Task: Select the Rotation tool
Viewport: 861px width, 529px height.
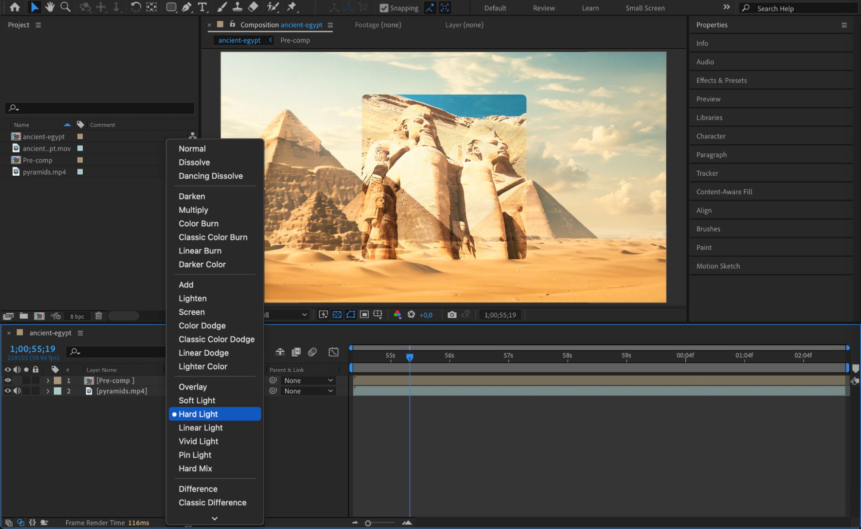Action: [x=135, y=7]
